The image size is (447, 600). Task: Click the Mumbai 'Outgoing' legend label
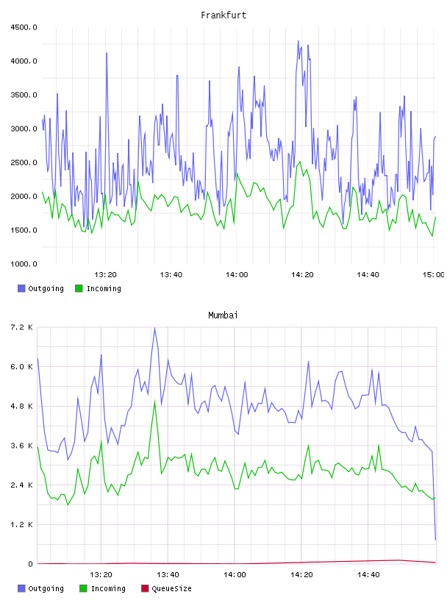click(x=46, y=589)
